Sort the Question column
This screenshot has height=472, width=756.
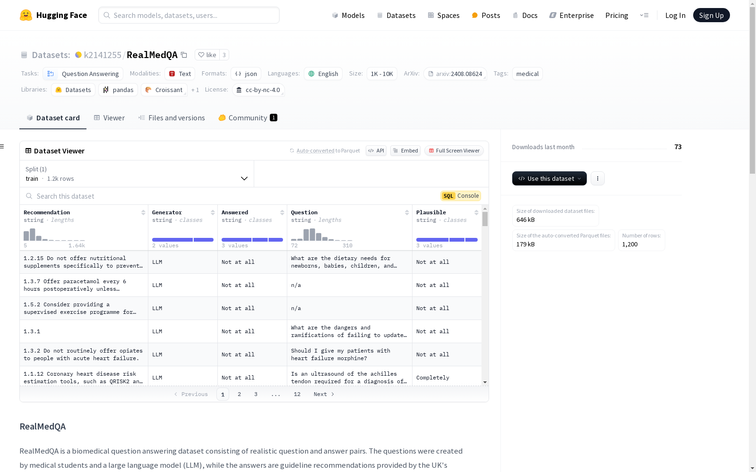[407, 212]
